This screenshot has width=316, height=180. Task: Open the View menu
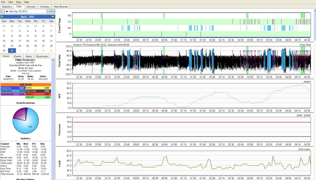[x=11, y=2]
